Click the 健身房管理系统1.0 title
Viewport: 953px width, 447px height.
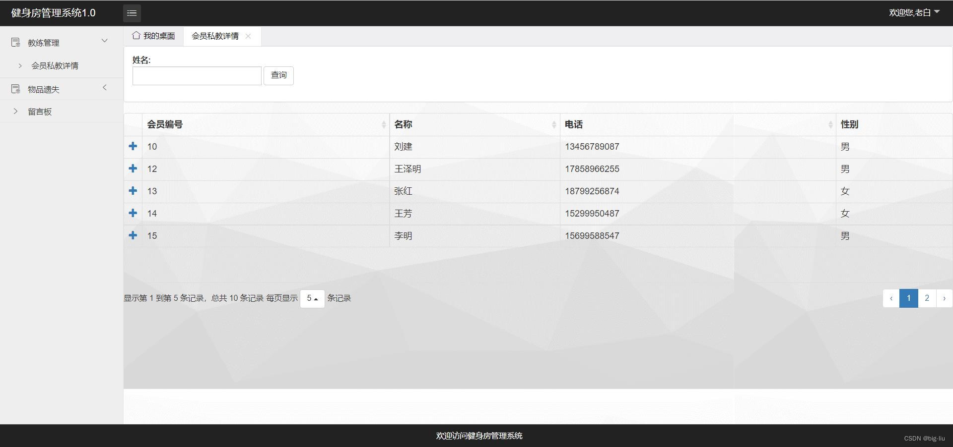click(53, 13)
